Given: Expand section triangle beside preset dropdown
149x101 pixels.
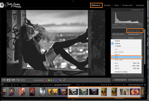Looking at the screenshot, I should coord(143,34).
